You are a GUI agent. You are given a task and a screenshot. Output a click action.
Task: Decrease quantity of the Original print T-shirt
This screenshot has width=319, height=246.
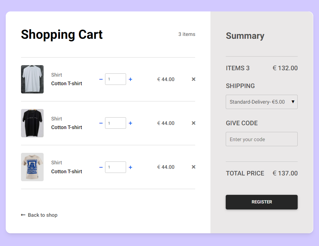[x=101, y=167]
